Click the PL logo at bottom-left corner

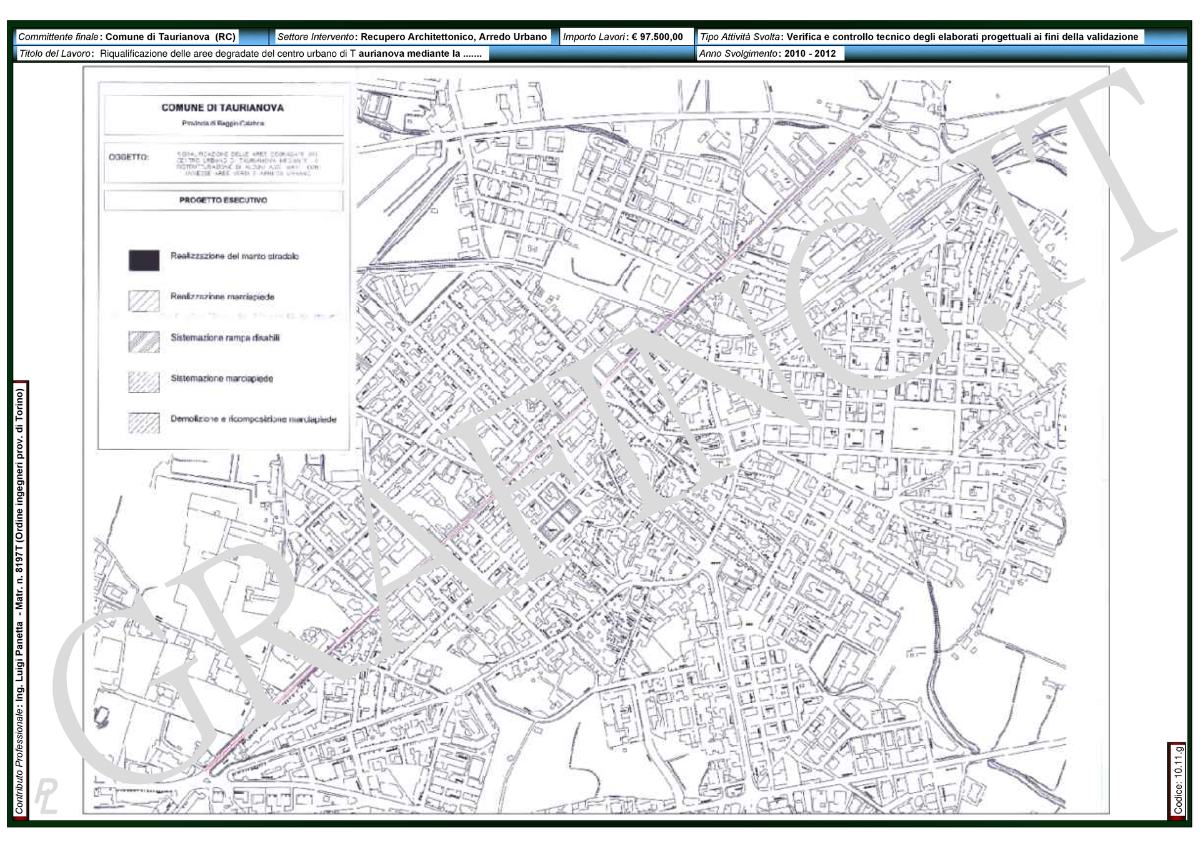coord(46,796)
